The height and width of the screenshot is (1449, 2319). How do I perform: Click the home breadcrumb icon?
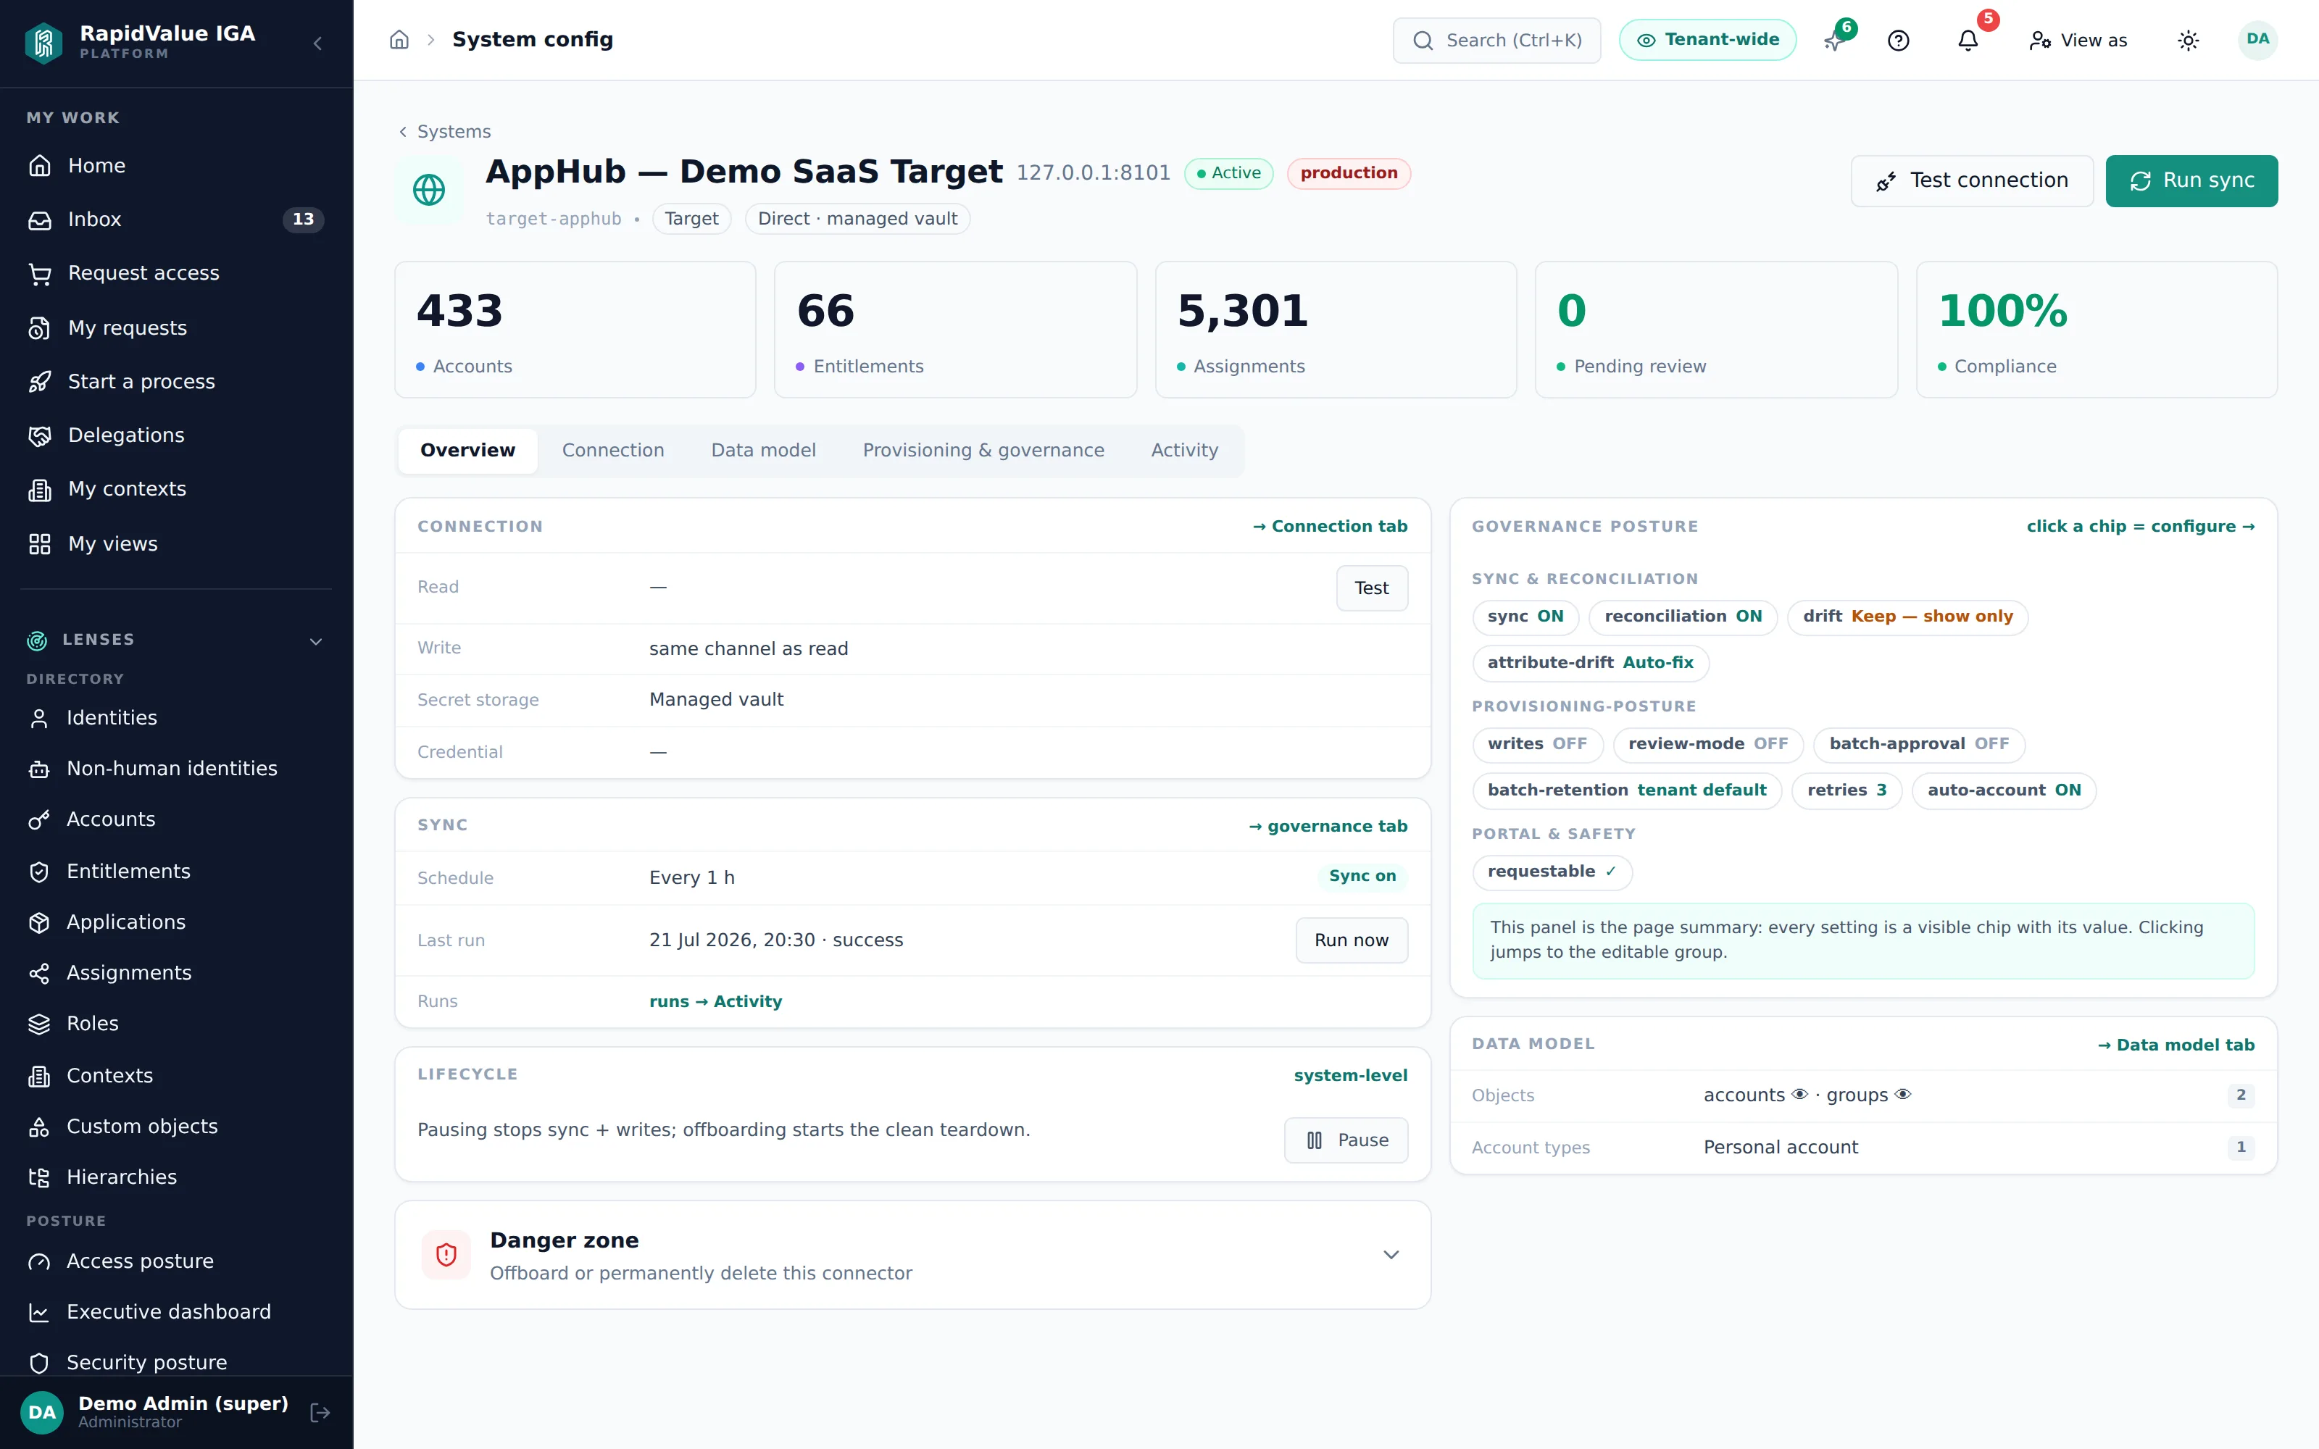pos(399,41)
